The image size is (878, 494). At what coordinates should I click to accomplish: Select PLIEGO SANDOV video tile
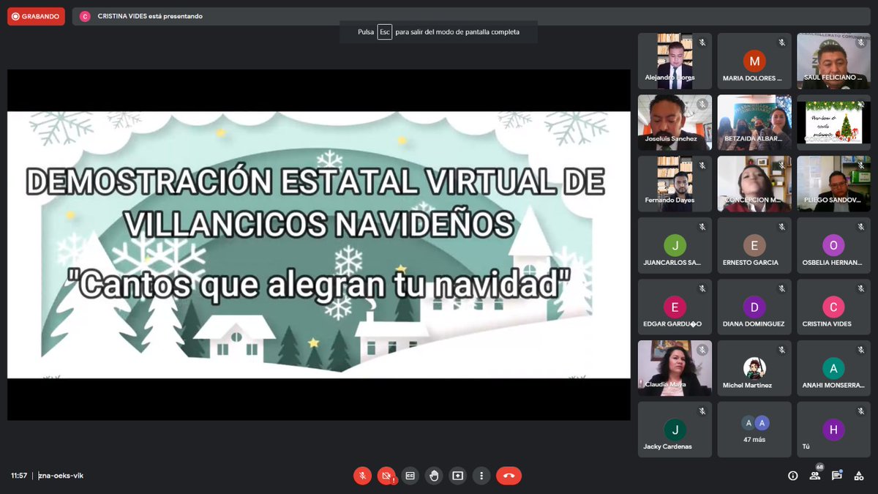(x=833, y=184)
